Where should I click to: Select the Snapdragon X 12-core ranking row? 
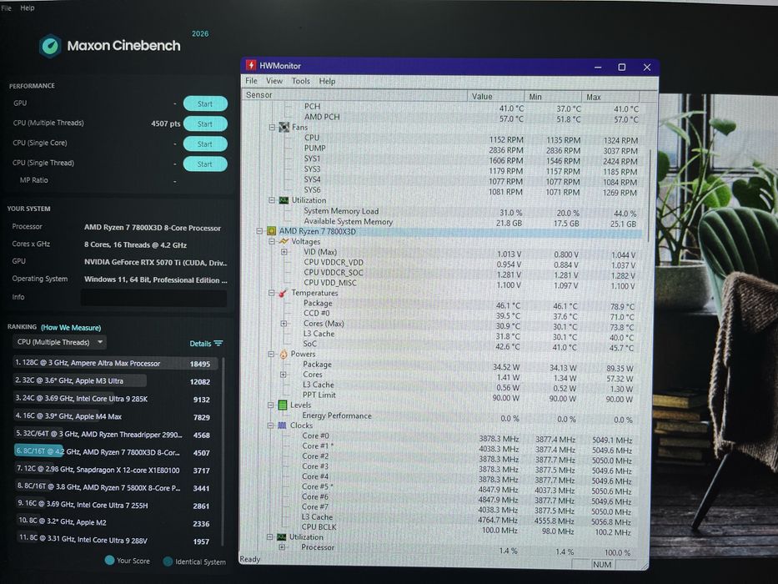pyautogui.click(x=115, y=471)
